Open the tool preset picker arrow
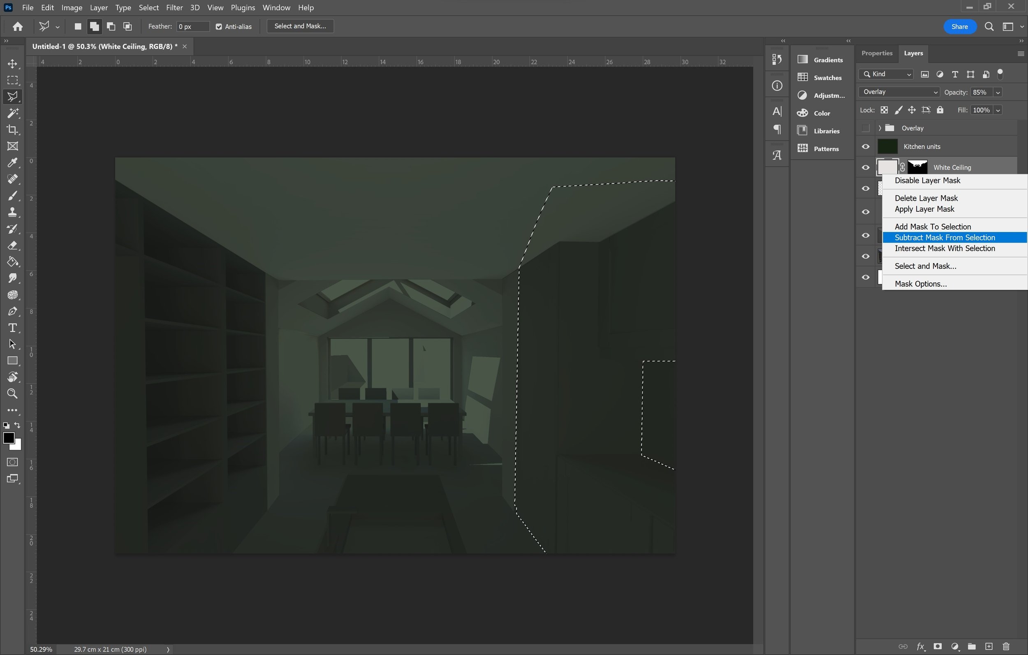 coord(57,26)
